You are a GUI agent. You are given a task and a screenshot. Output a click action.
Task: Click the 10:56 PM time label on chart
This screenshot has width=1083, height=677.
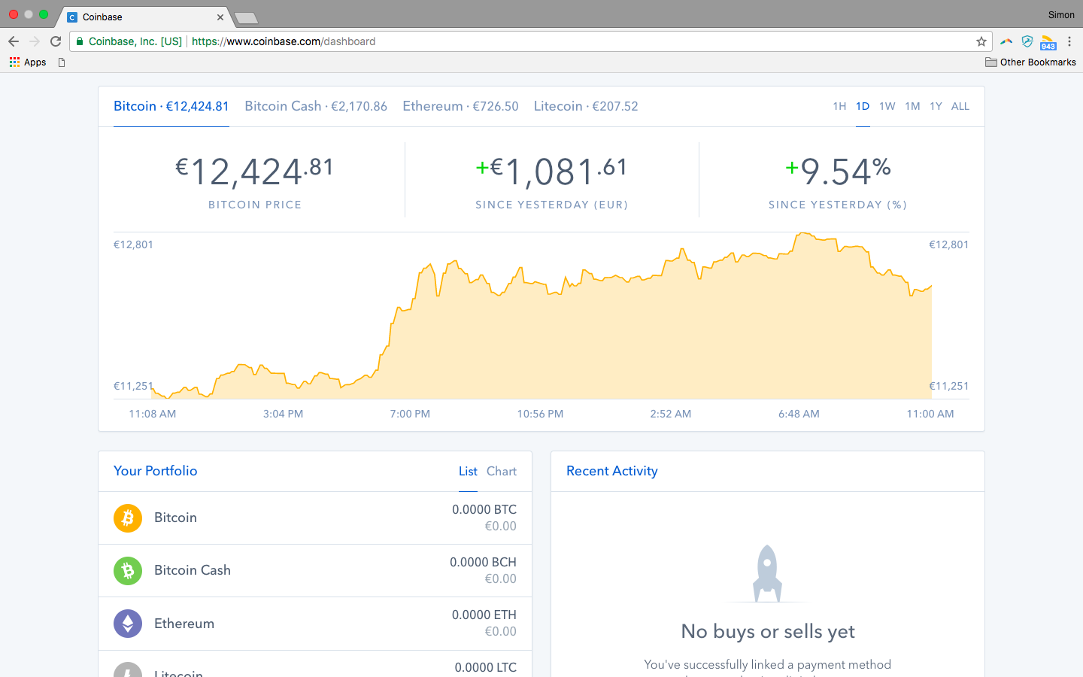tap(540, 414)
